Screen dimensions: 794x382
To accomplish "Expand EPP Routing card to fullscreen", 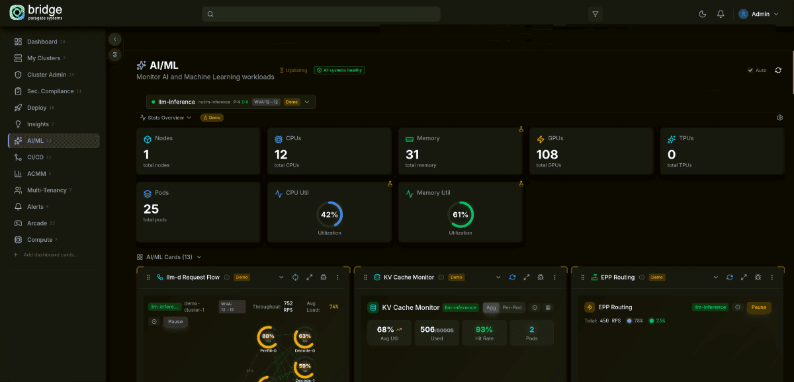I will tap(744, 278).
